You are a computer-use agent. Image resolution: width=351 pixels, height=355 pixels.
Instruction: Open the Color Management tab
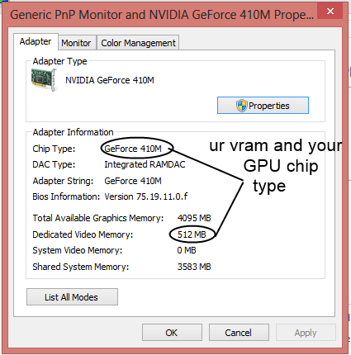(138, 43)
